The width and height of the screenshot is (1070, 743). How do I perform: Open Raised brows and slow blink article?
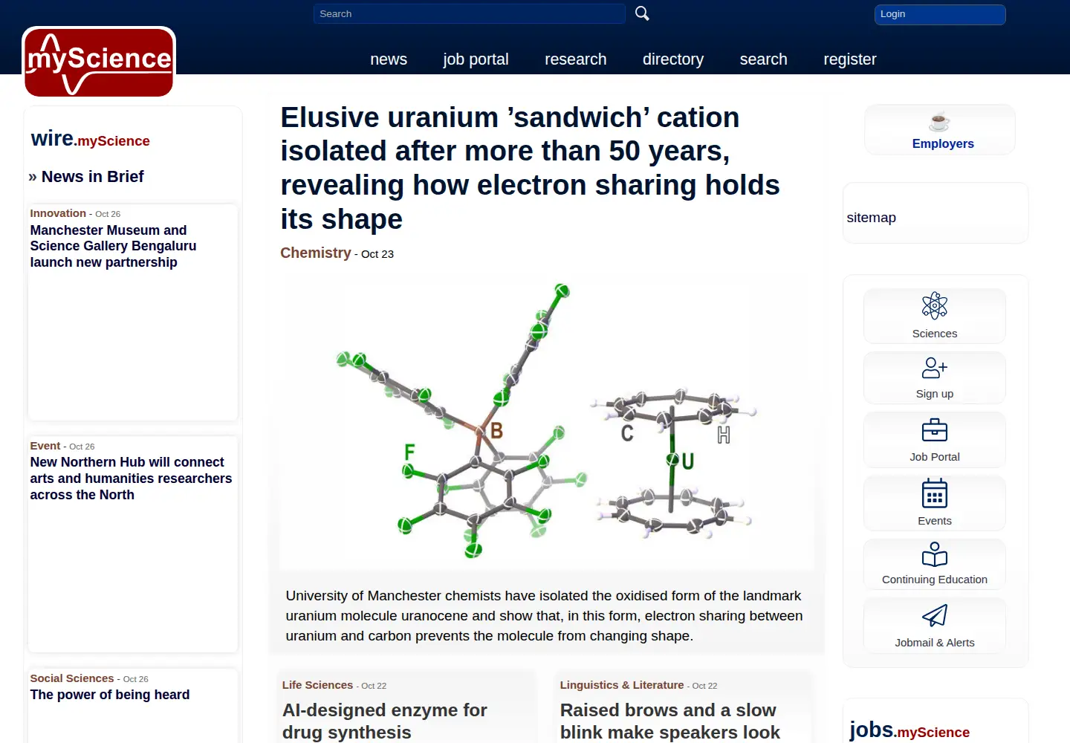[x=670, y=721]
